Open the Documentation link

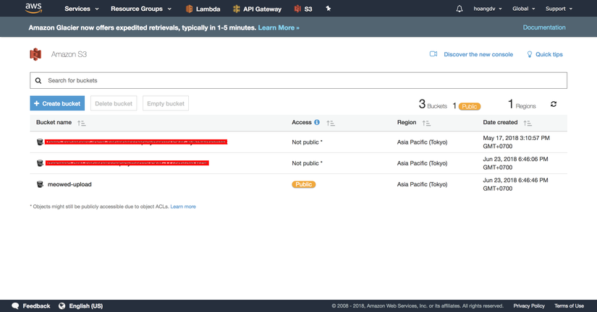pos(544,27)
